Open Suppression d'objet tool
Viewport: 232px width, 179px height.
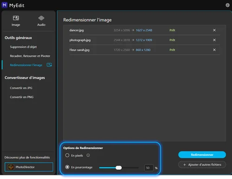click(23, 47)
